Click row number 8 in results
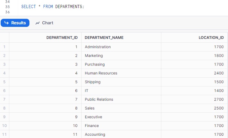228x138 pixels. (x=5, y=108)
